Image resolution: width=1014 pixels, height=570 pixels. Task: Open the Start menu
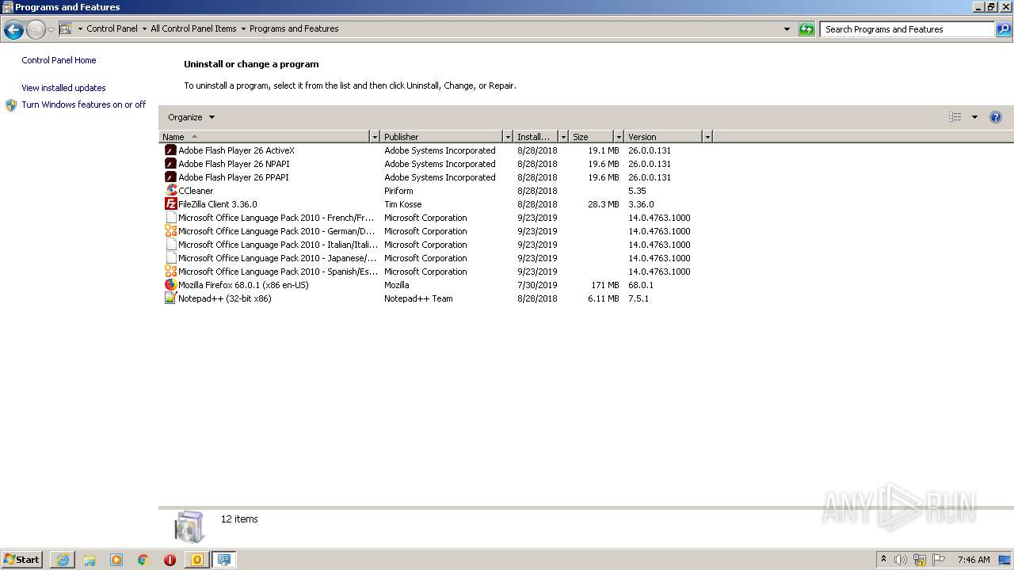point(21,560)
